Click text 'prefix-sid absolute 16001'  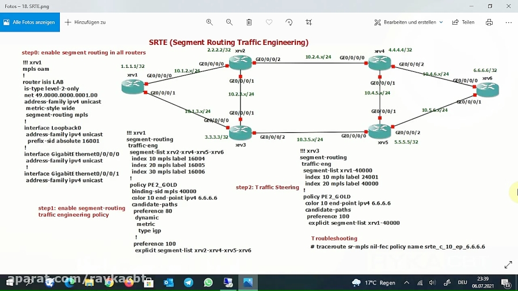(x=63, y=141)
